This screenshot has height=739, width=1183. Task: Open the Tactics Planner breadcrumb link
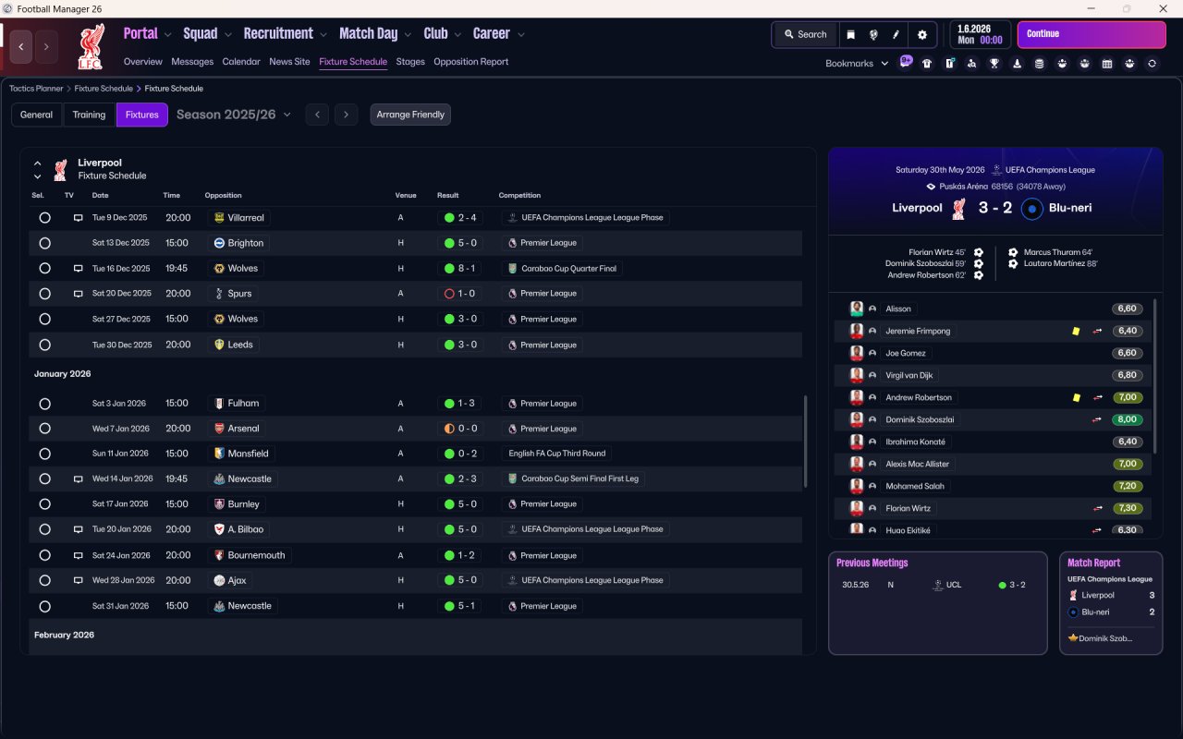coord(36,89)
